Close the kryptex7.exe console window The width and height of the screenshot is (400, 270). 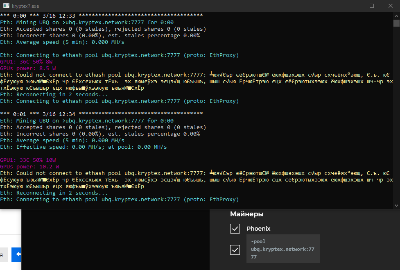click(x=390, y=6)
